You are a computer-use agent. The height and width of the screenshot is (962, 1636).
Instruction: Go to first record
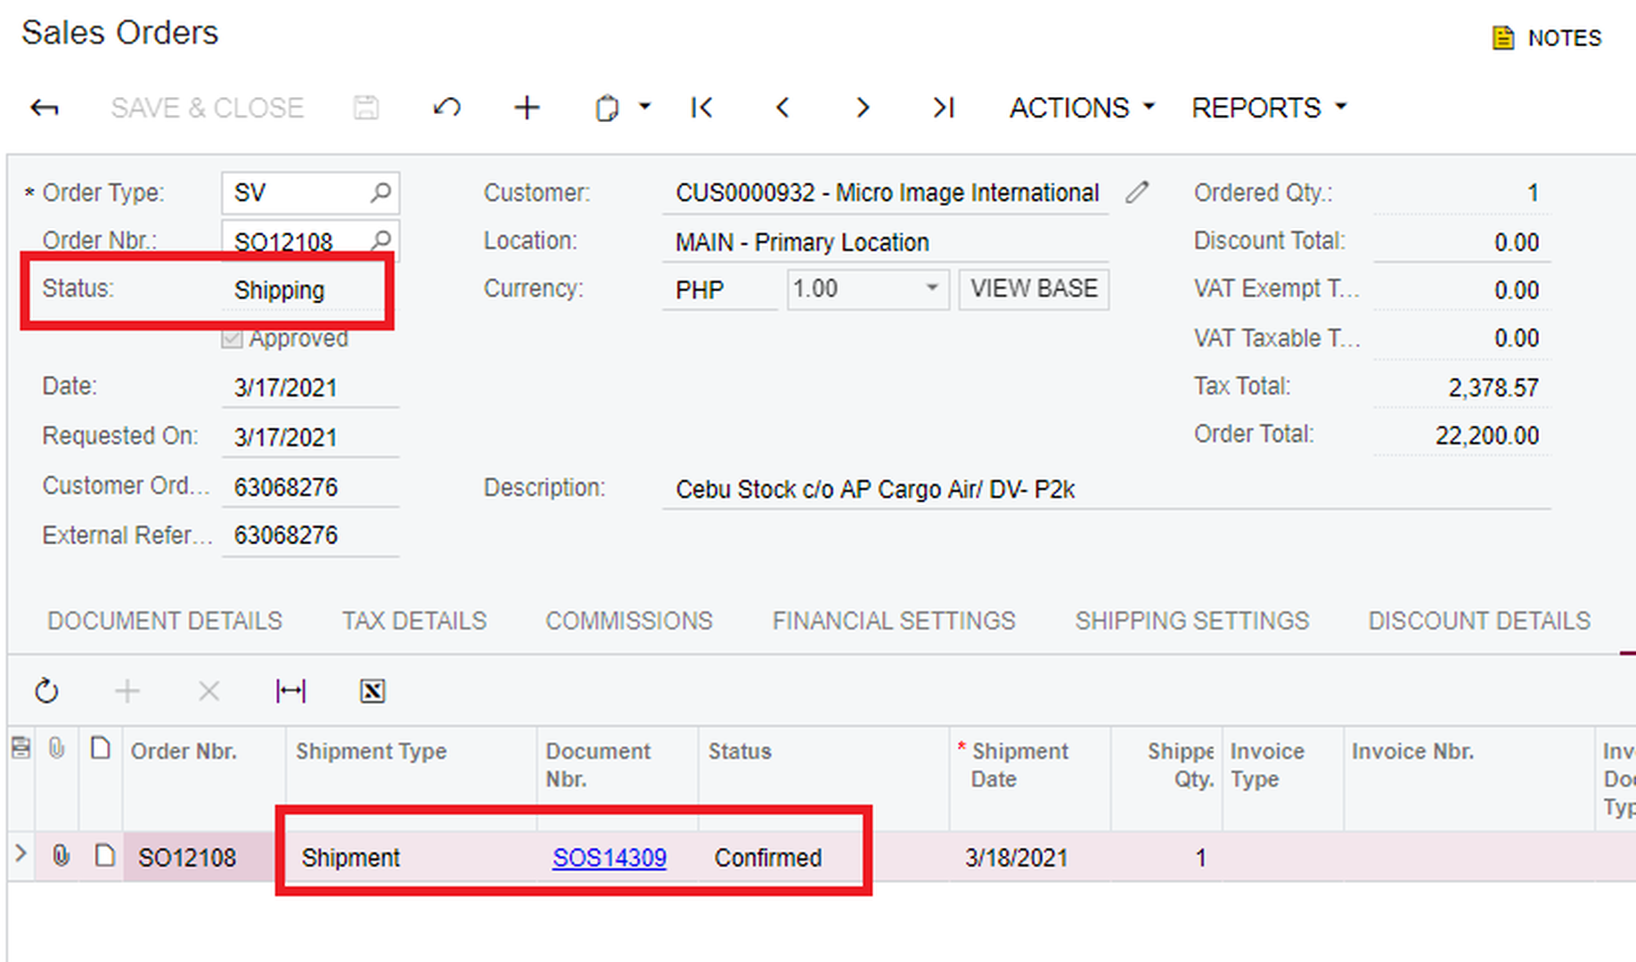coord(701,108)
